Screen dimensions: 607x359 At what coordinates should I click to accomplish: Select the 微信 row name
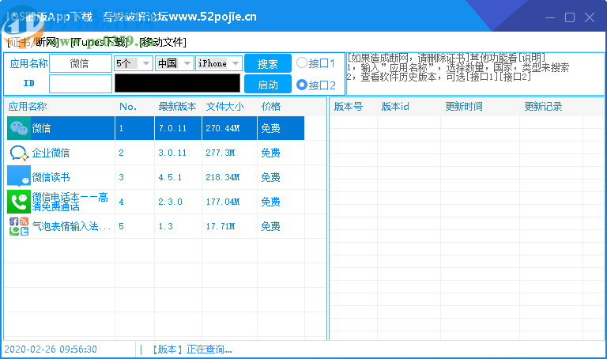tap(41, 128)
